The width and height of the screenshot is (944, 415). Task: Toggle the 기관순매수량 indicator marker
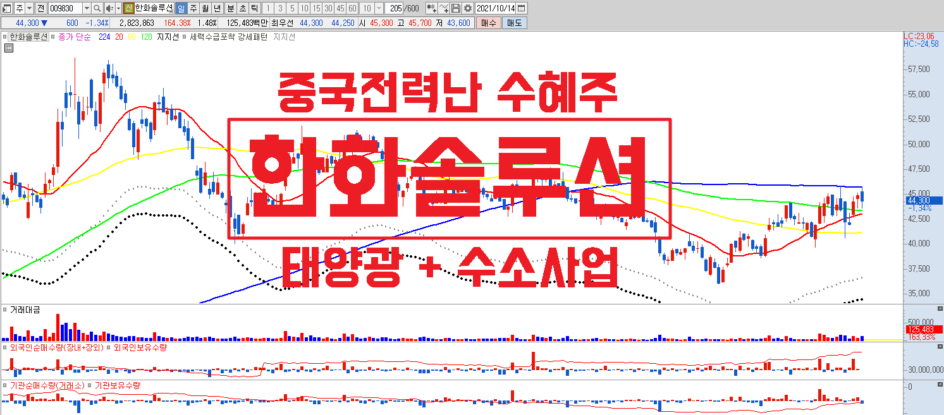[x=6, y=385]
